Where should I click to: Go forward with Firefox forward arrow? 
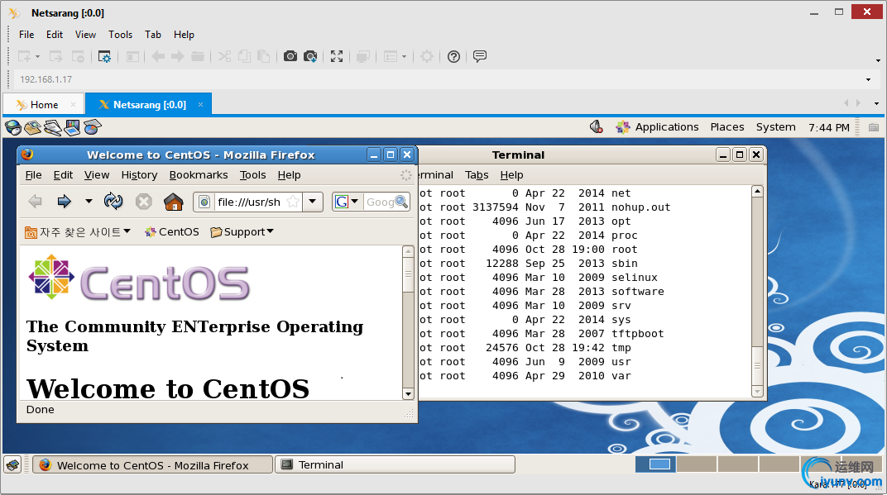point(64,202)
